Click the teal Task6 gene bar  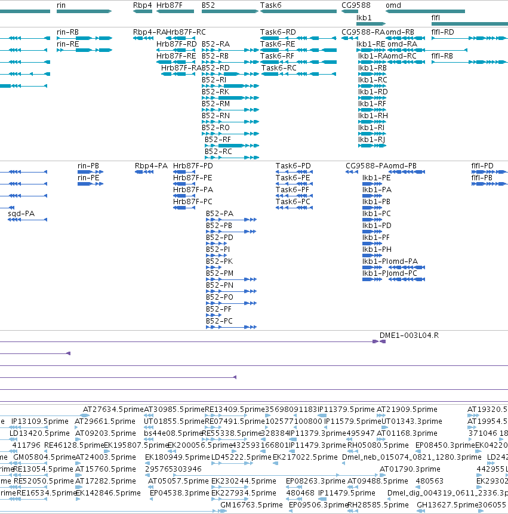pos(298,11)
